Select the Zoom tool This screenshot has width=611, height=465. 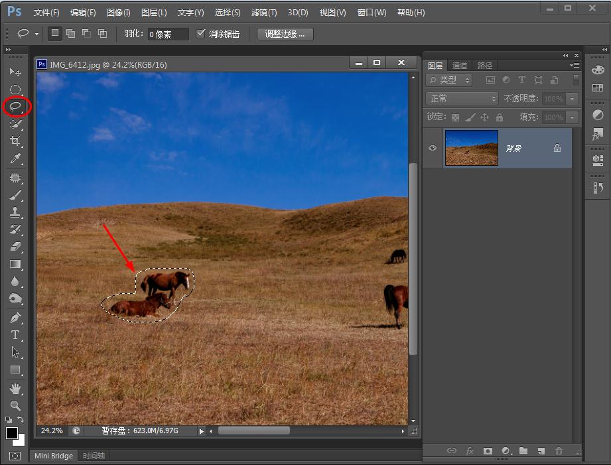16,405
